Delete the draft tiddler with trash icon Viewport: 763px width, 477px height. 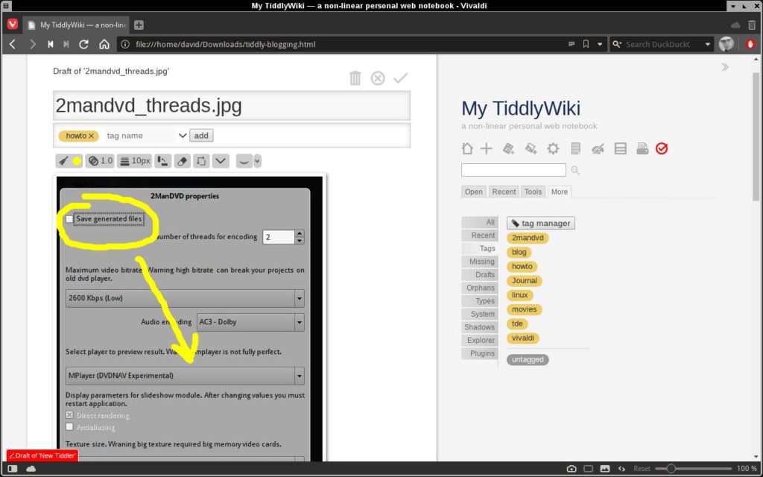tap(355, 78)
